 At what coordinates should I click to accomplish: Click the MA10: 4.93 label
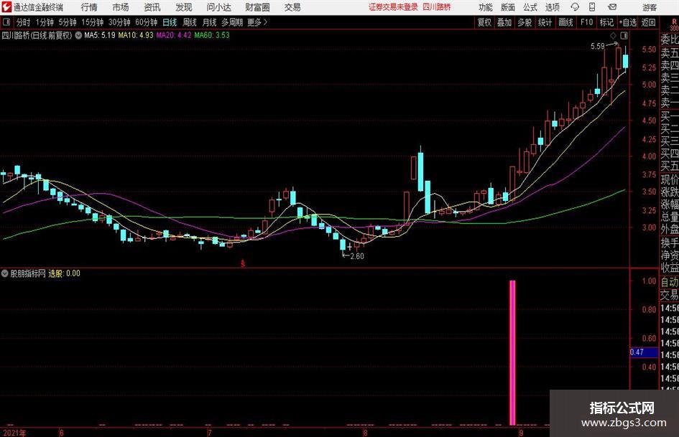pyautogui.click(x=136, y=35)
